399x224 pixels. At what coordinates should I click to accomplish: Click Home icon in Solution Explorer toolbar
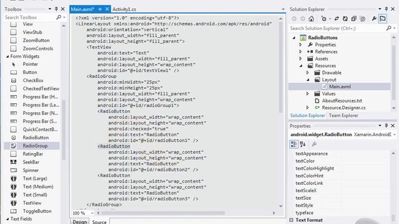[x=311, y=19]
